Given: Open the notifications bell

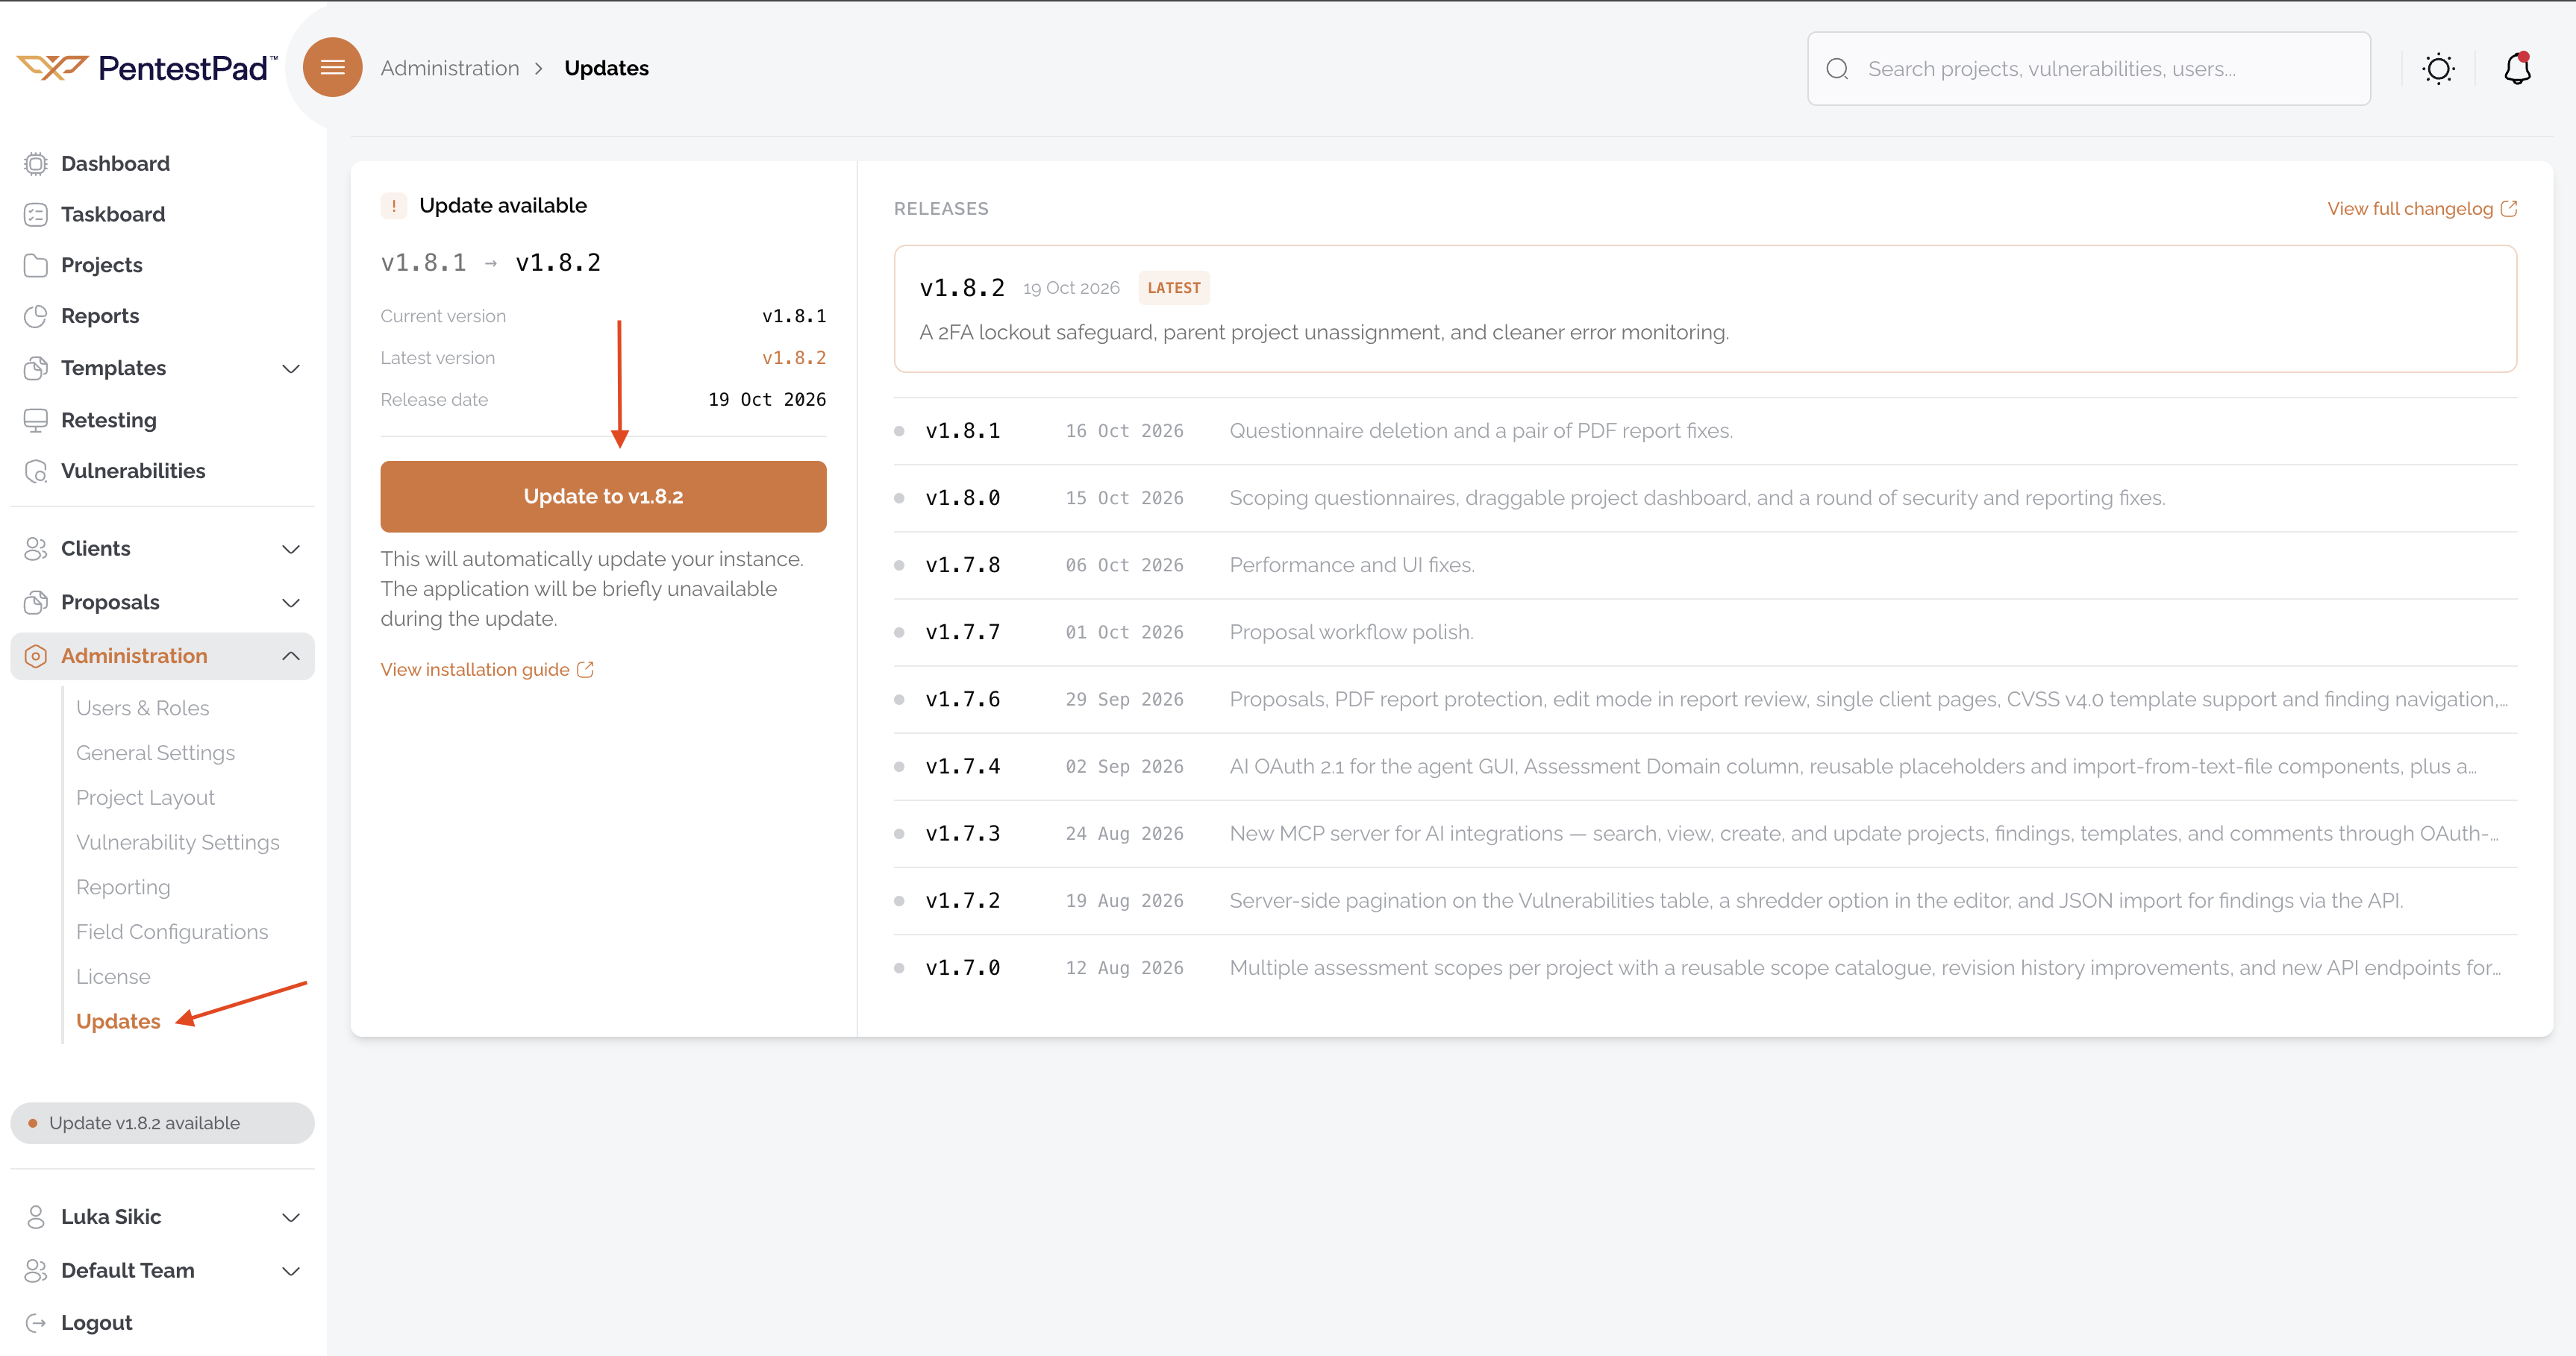Looking at the screenshot, I should [2517, 69].
